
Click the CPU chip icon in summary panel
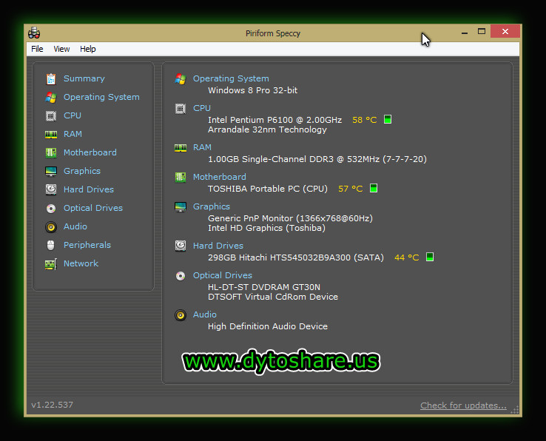pos(181,109)
